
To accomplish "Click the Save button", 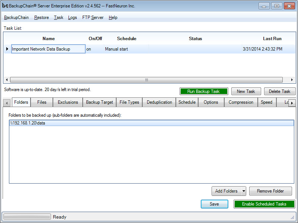I will [215, 204].
